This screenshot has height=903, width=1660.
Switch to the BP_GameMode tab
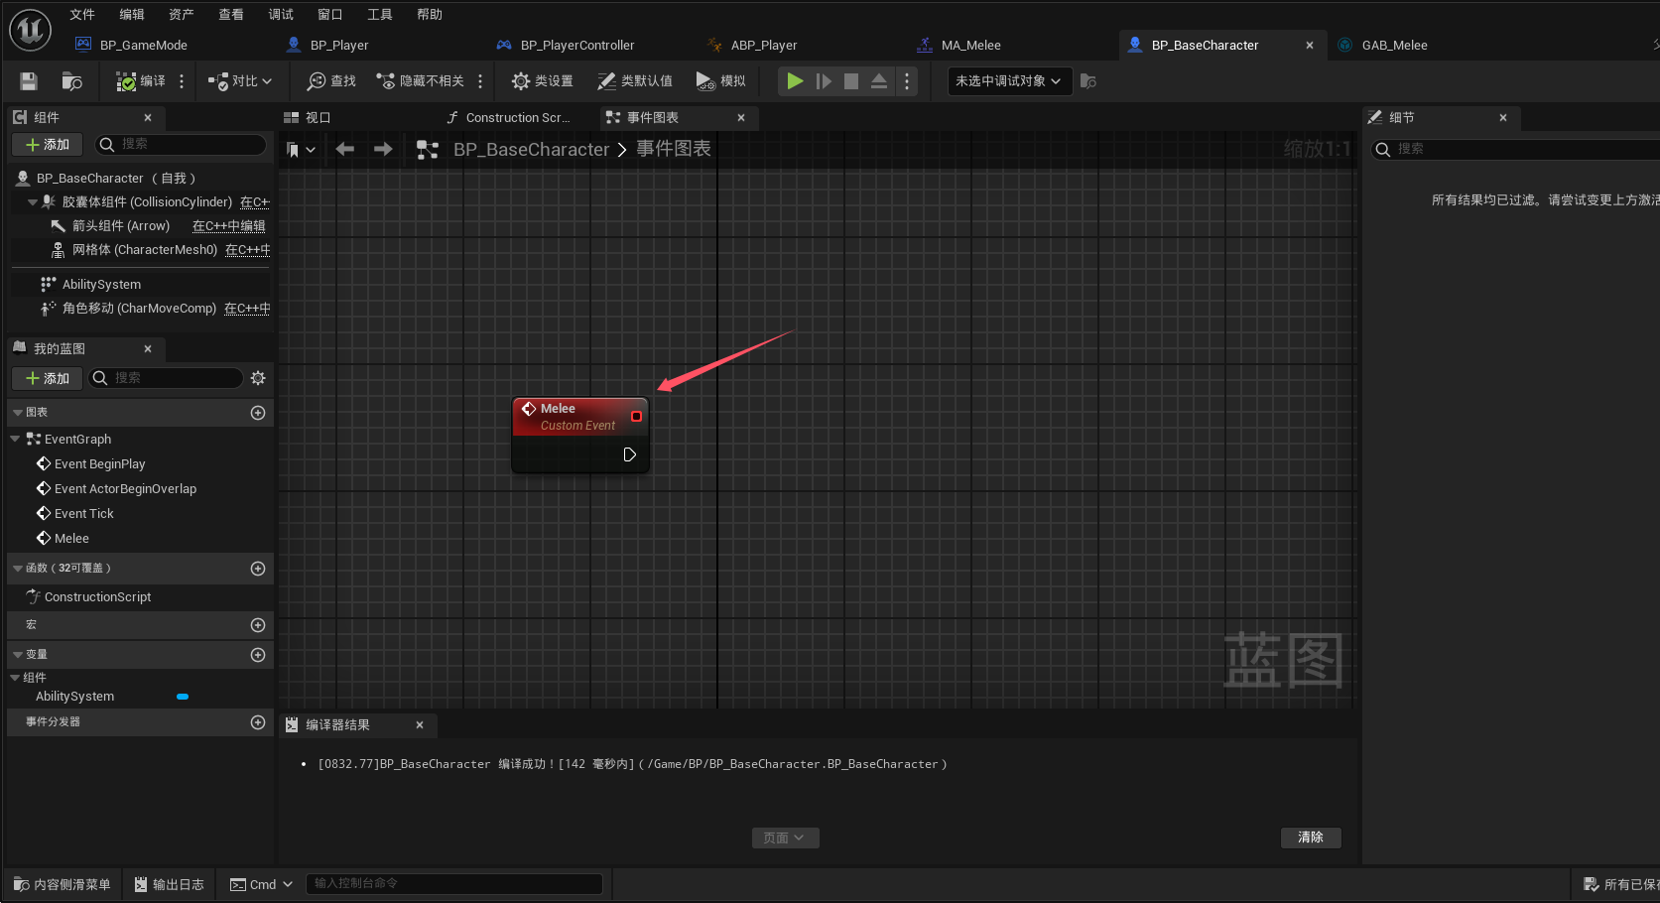143,45
